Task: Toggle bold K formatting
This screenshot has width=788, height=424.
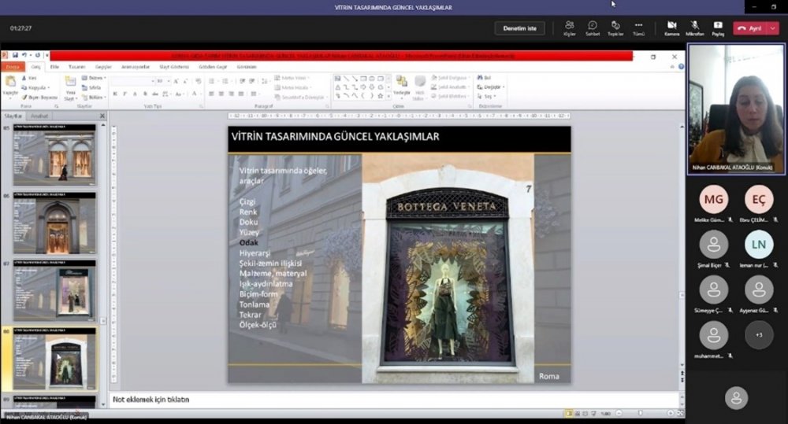Action: (115, 94)
